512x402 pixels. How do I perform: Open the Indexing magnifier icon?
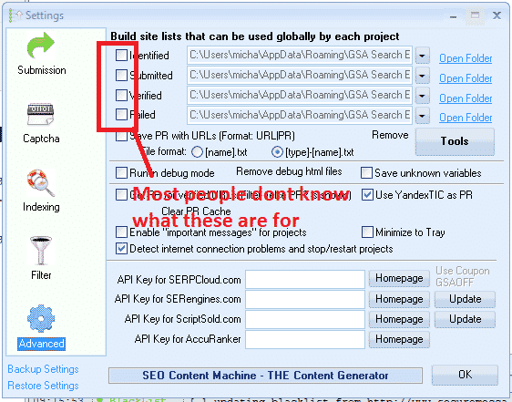[x=40, y=183]
